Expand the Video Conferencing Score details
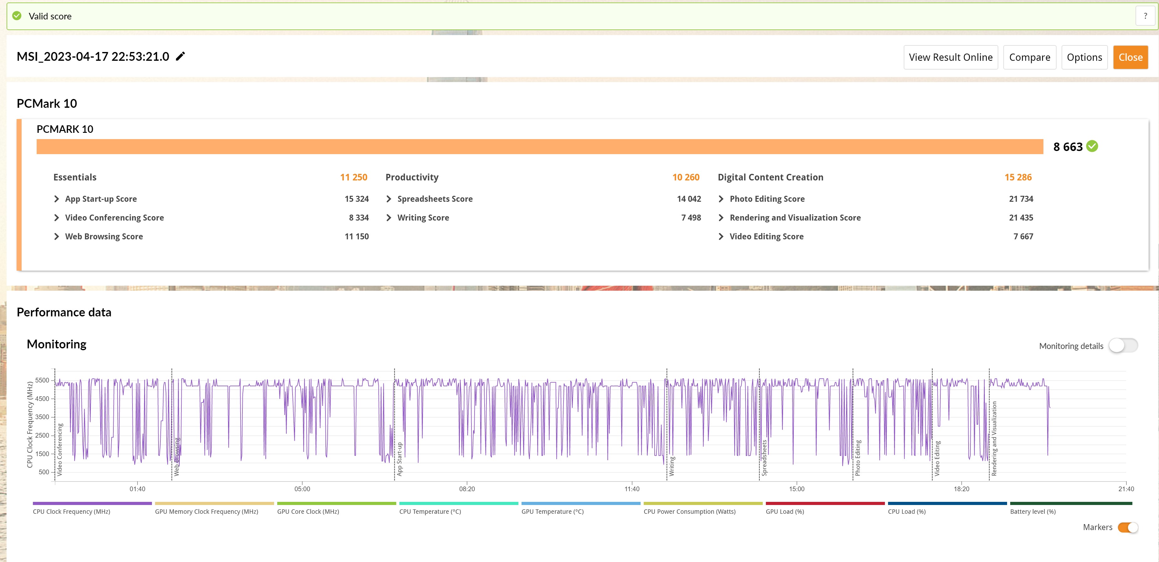Viewport: 1159px width, 562px height. click(x=57, y=218)
